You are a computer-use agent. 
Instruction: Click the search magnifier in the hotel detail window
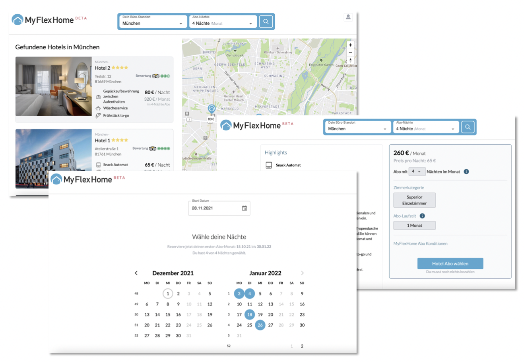pos(468,127)
